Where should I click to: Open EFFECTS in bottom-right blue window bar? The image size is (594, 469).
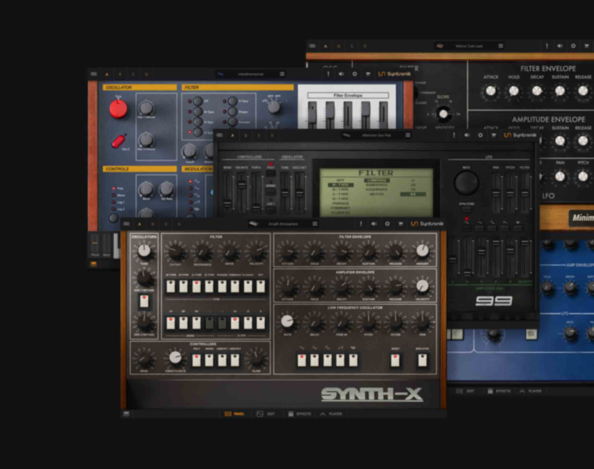tap(499, 391)
